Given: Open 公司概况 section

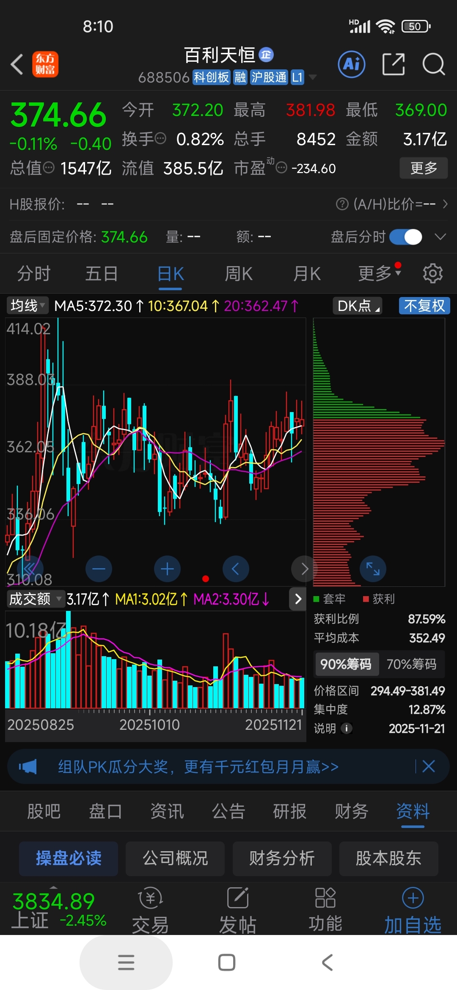Looking at the screenshot, I should (175, 858).
